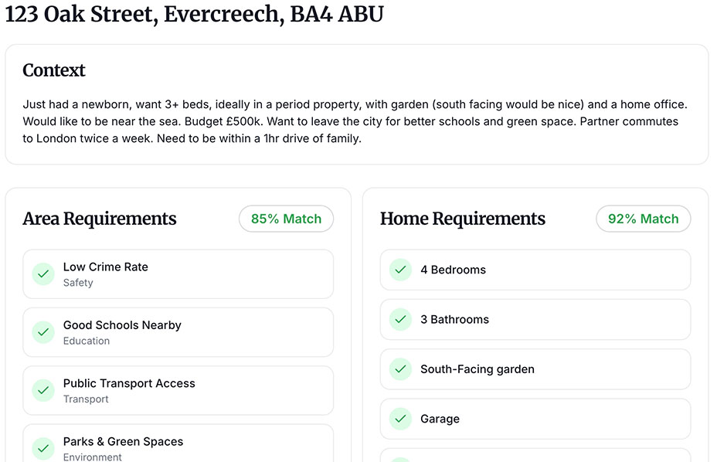This screenshot has width=717, height=462.
Task: Click the Garage requirement label text
Action: (x=440, y=419)
